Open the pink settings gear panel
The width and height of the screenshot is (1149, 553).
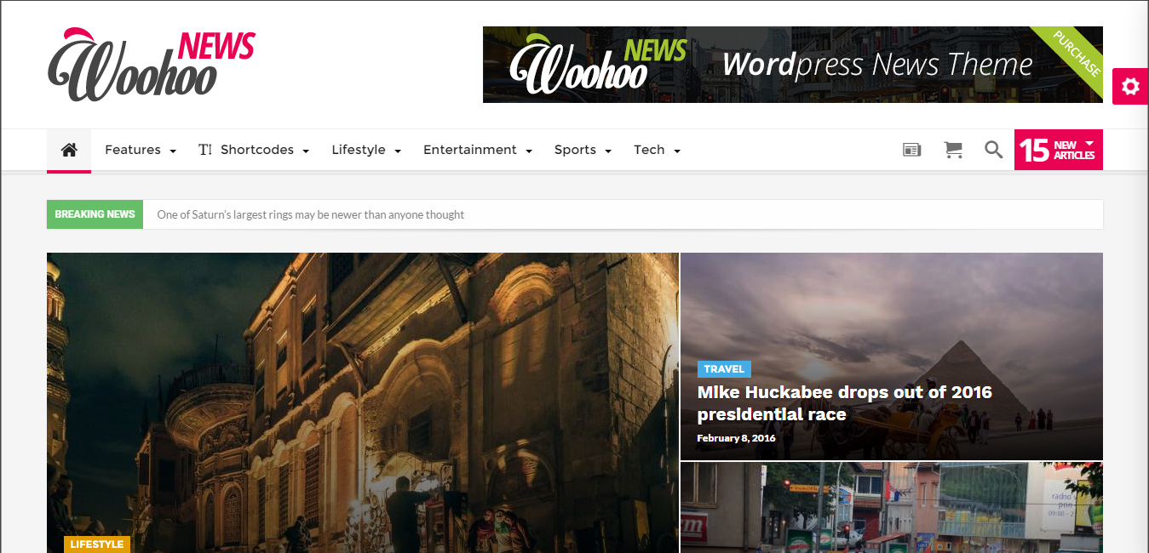1130,86
